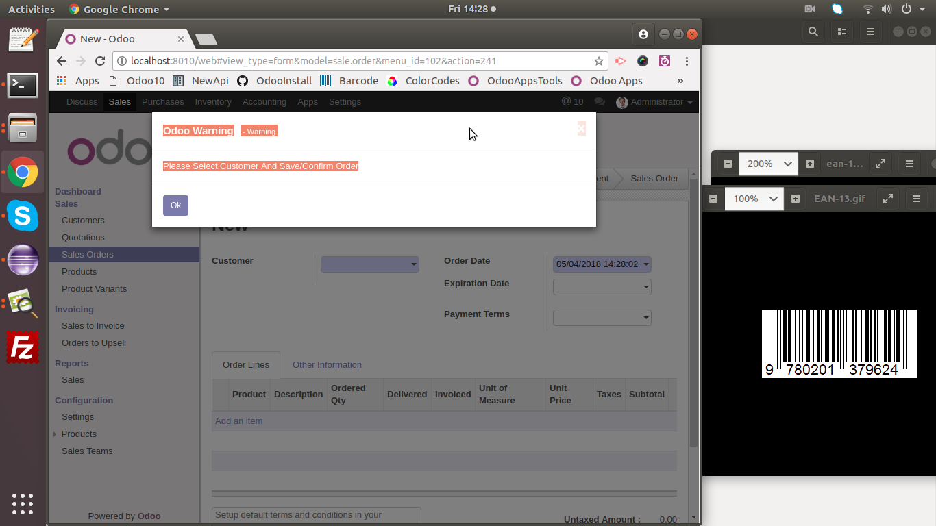Open Sales to Invoice in sidebar
This screenshot has width=936, height=526.
coord(93,326)
